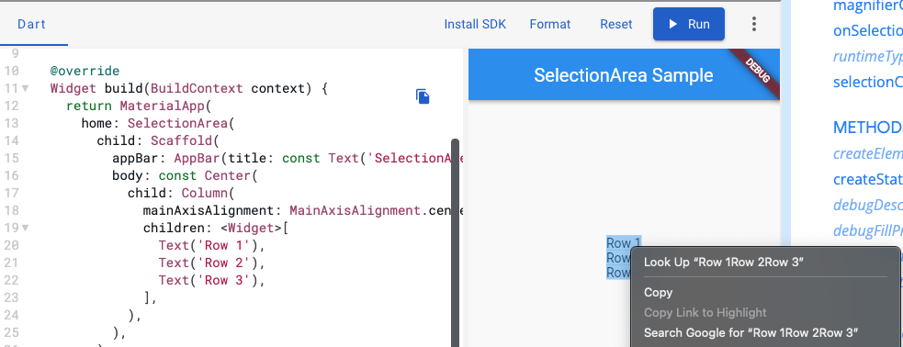The width and height of the screenshot is (903, 347).
Task: Click Text('Row 3') in line 22
Action: click(209, 280)
